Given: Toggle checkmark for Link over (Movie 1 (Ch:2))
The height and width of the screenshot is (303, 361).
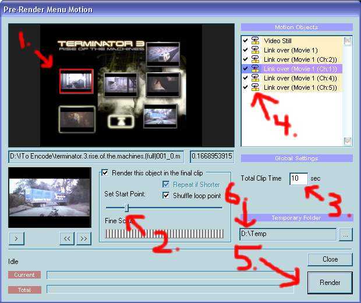Looking at the screenshot, I should coord(246,59).
